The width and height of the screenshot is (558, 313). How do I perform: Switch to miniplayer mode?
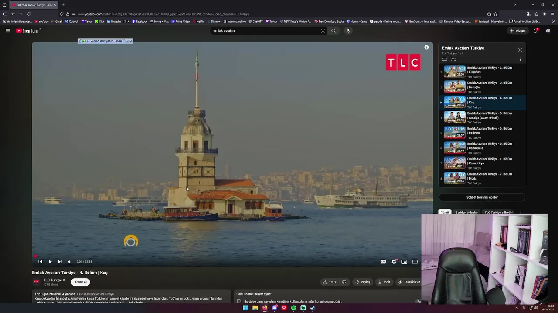[405, 262]
